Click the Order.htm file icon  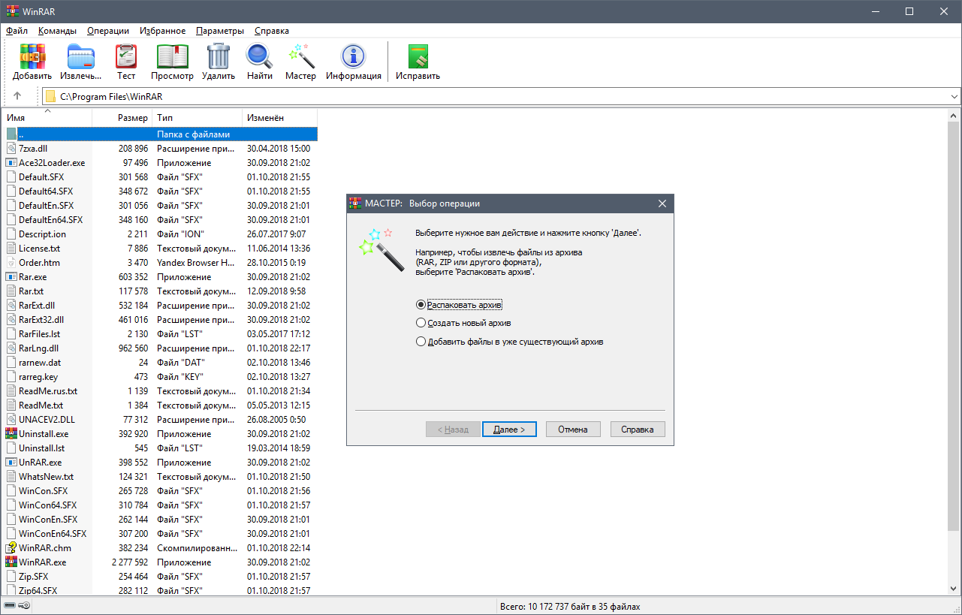(11, 262)
